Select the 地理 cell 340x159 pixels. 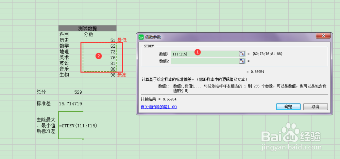(x=71, y=52)
